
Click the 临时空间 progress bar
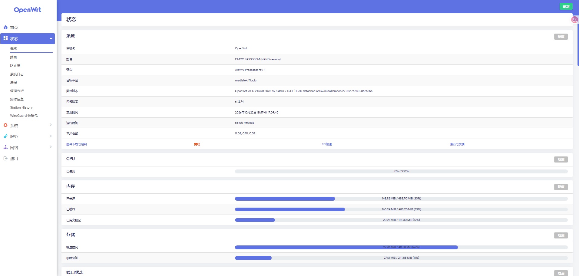401,258
